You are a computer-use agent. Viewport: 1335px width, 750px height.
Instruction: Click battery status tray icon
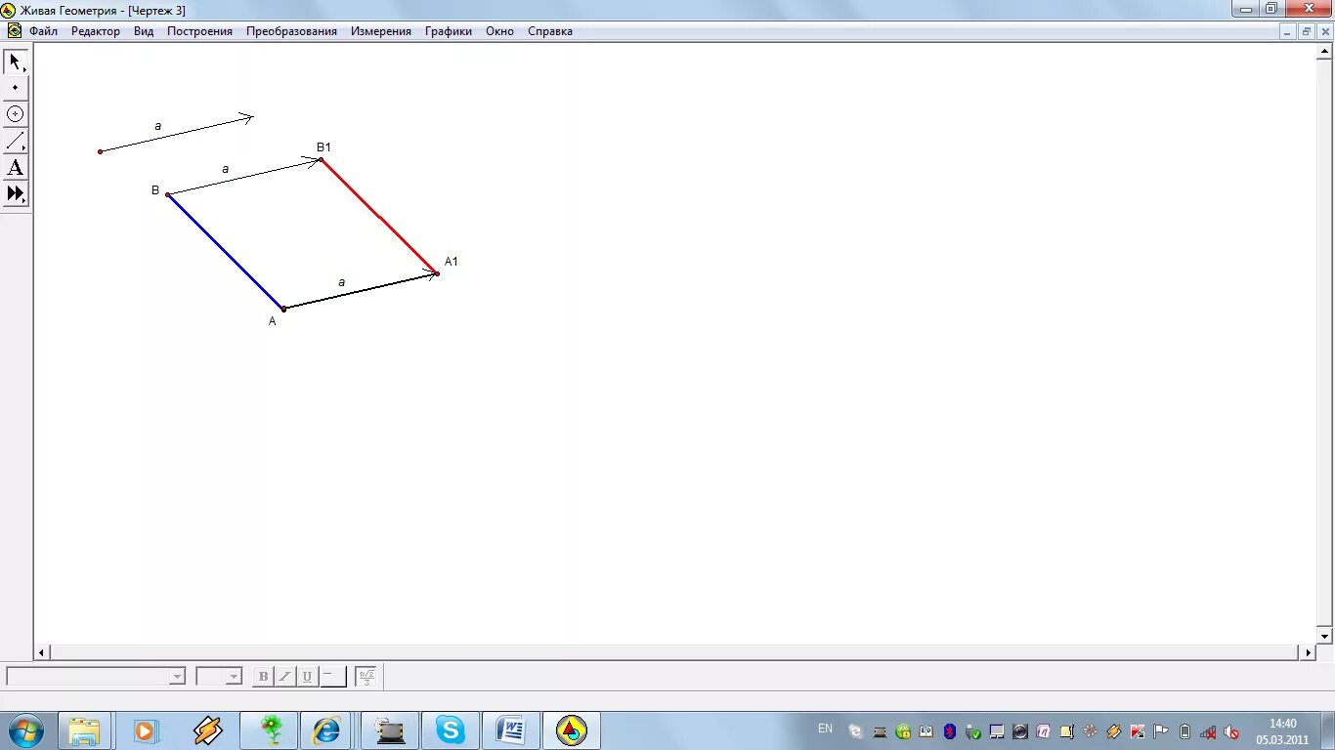click(x=1184, y=731)
